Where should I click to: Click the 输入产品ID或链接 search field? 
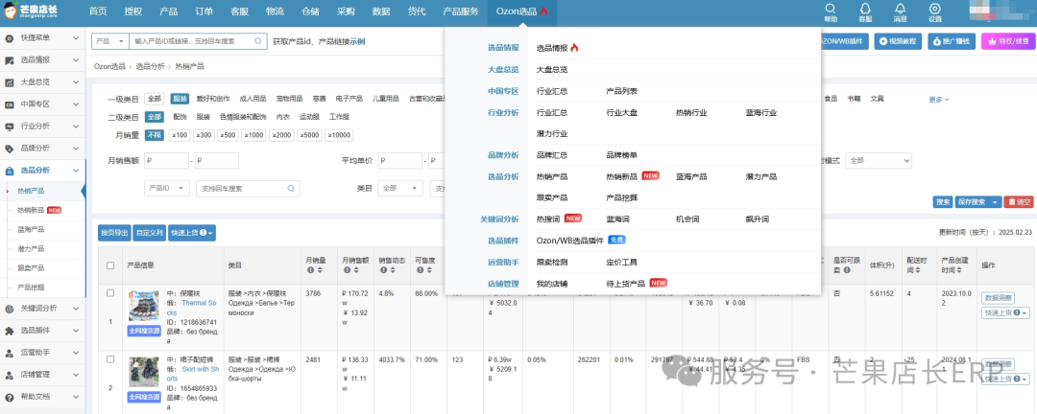[x=198, y=41]
